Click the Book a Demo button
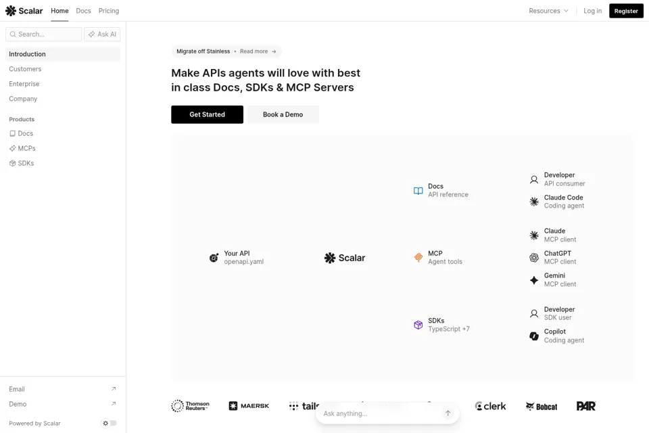Image resolution: width=649 pixels, height=433 pixels. (x=283, y=114)
